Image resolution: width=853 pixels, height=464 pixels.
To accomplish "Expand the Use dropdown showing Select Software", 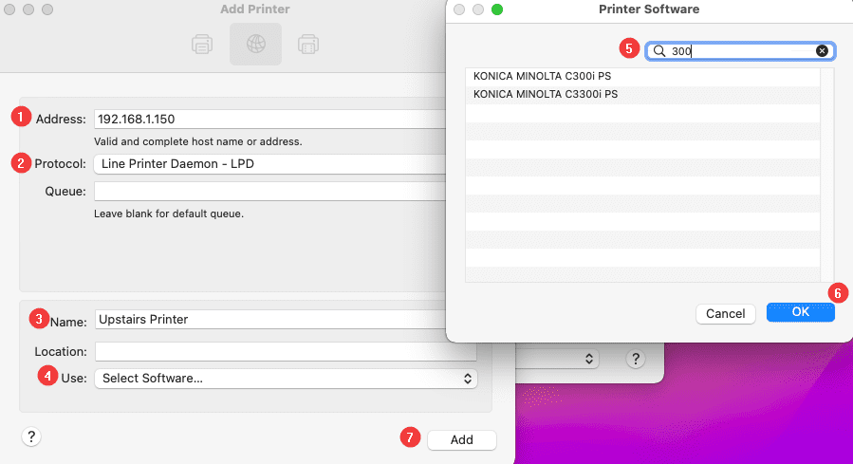I will click(285, 379).
